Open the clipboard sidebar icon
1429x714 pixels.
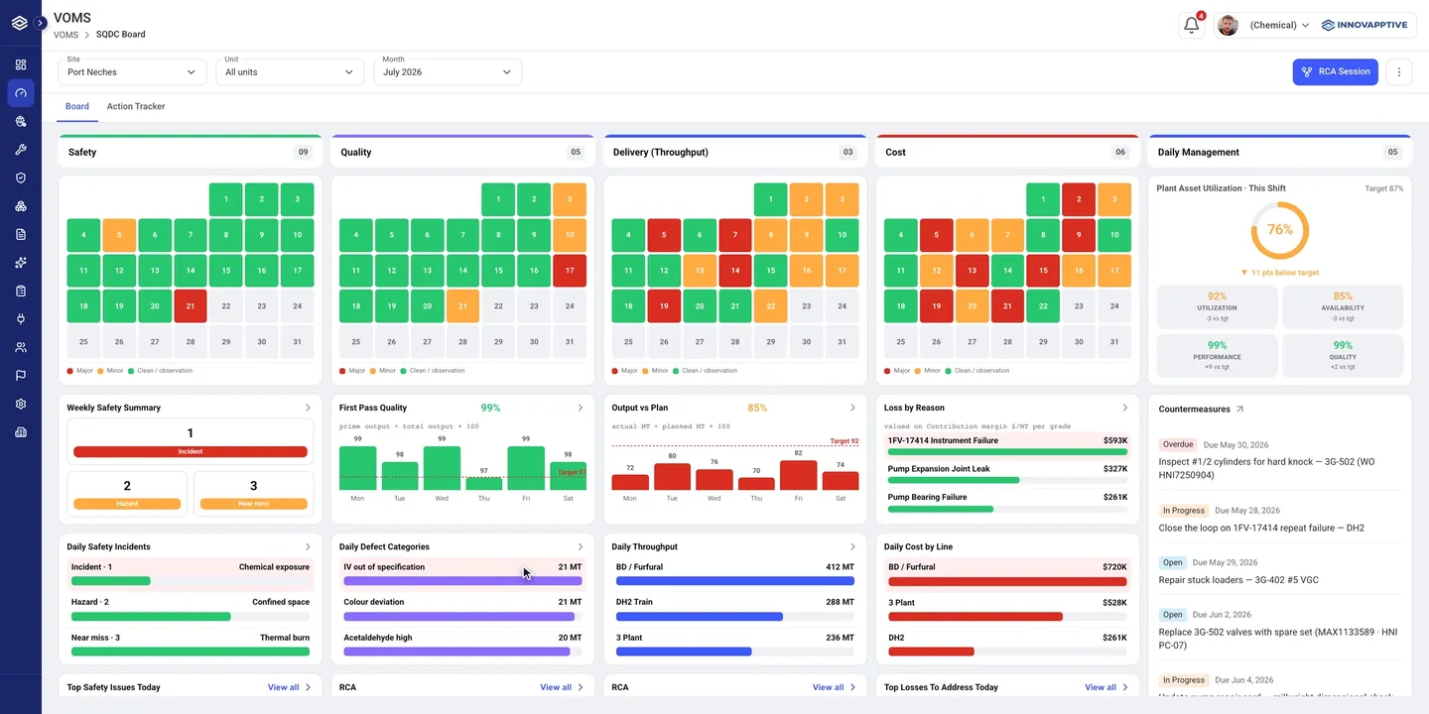point(21,291)
